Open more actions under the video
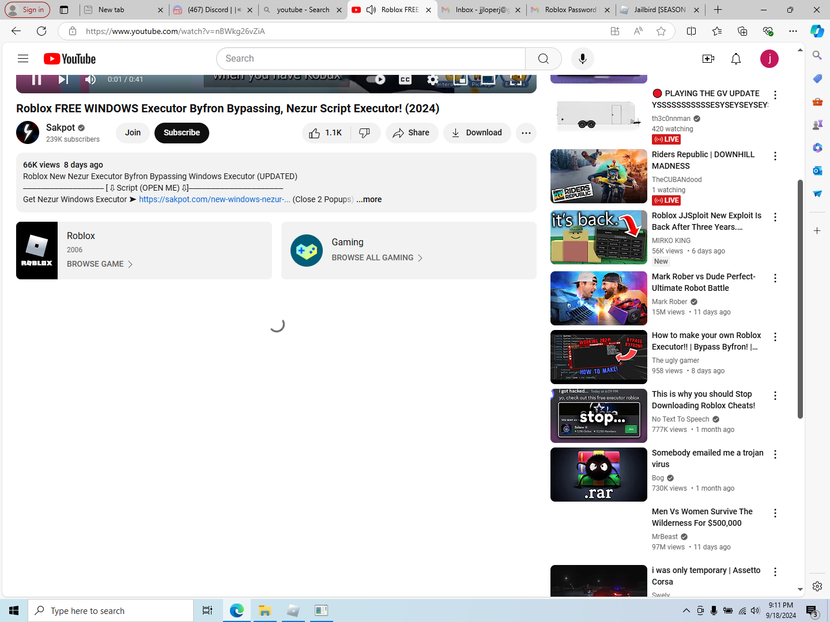830x622 pixels. coord(526,133)
